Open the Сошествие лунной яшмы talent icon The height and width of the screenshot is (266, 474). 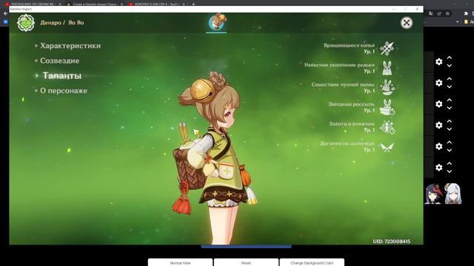point(387,87)
